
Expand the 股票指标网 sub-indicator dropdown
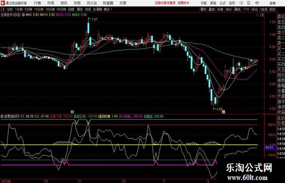pyautogui.click(x=2, y=116)
